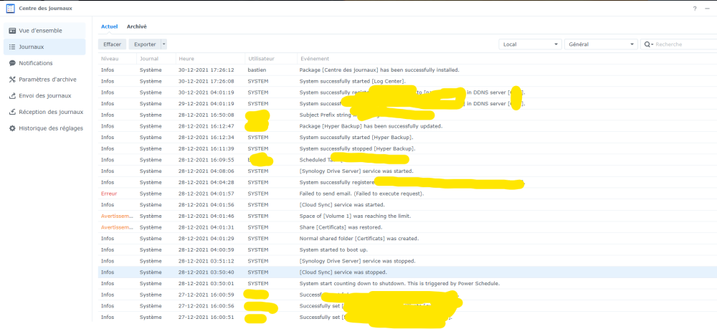Open the Général log type dropdown
The width and height of the screenshot is (717, 329).
pyautogui.click(x=602, y=44)
